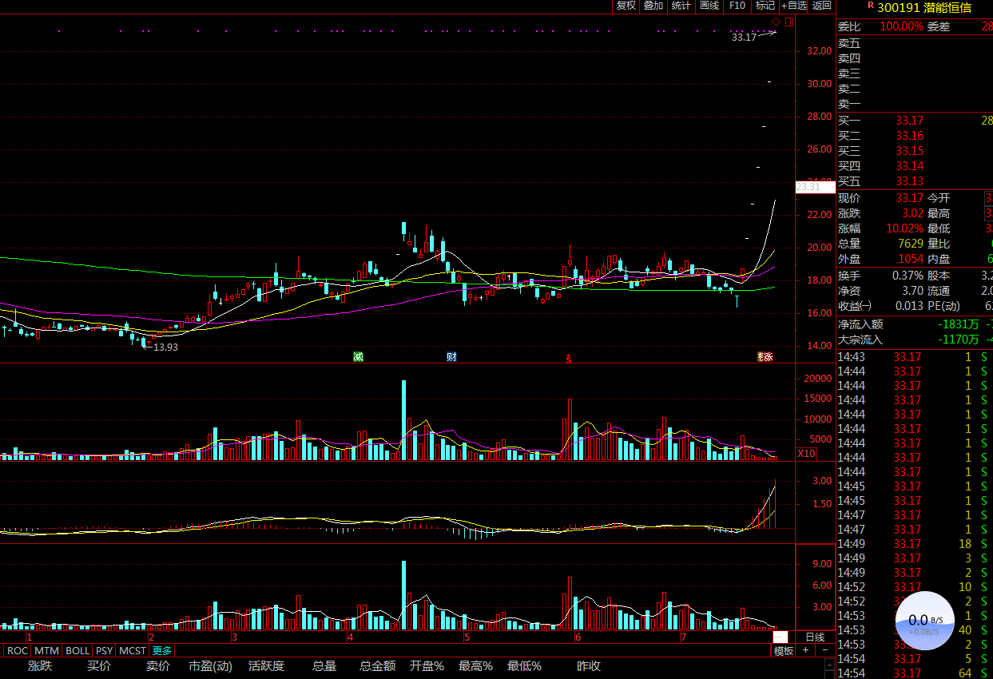
Task: Open the 画线 drawing tools
Action: click(709, 6)
